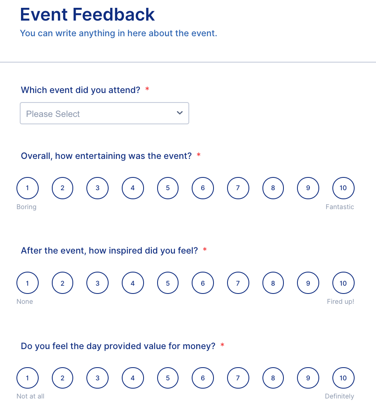Click the 'Fantastic' scale label
Image resolution: width=376 pixels, height=410 pixels.
click(x=340, y=207)
